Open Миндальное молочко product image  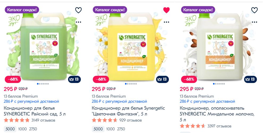(219, 44)
